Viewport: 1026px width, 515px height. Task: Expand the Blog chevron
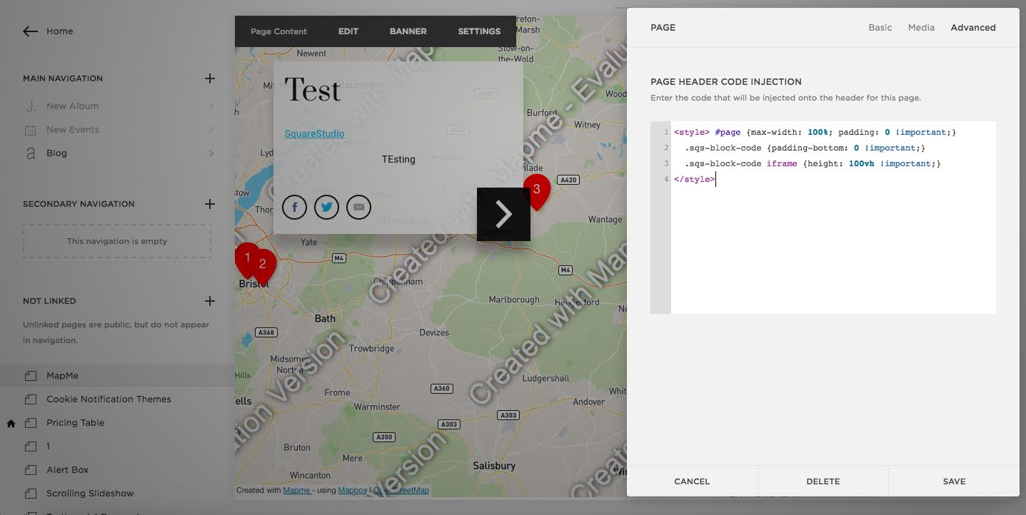click(x=211, y=153)
